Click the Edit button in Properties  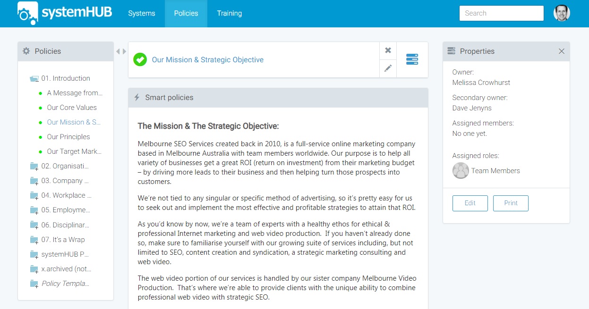[470, 203]
